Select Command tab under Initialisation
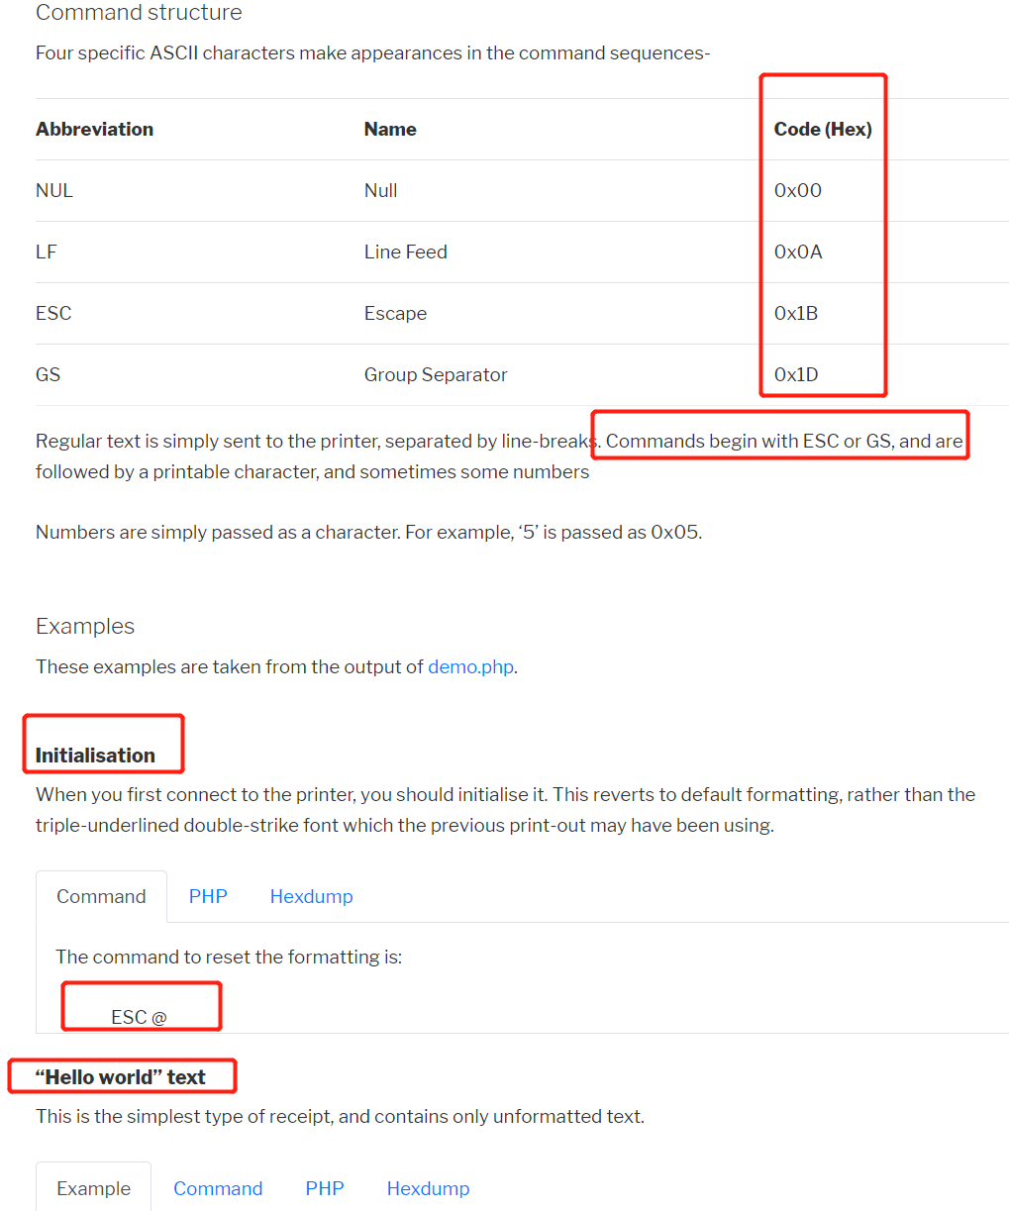This screenshot has height=1211, width=1009. [x=101, y=896]
